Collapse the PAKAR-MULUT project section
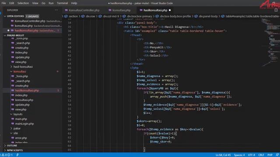 5,35
